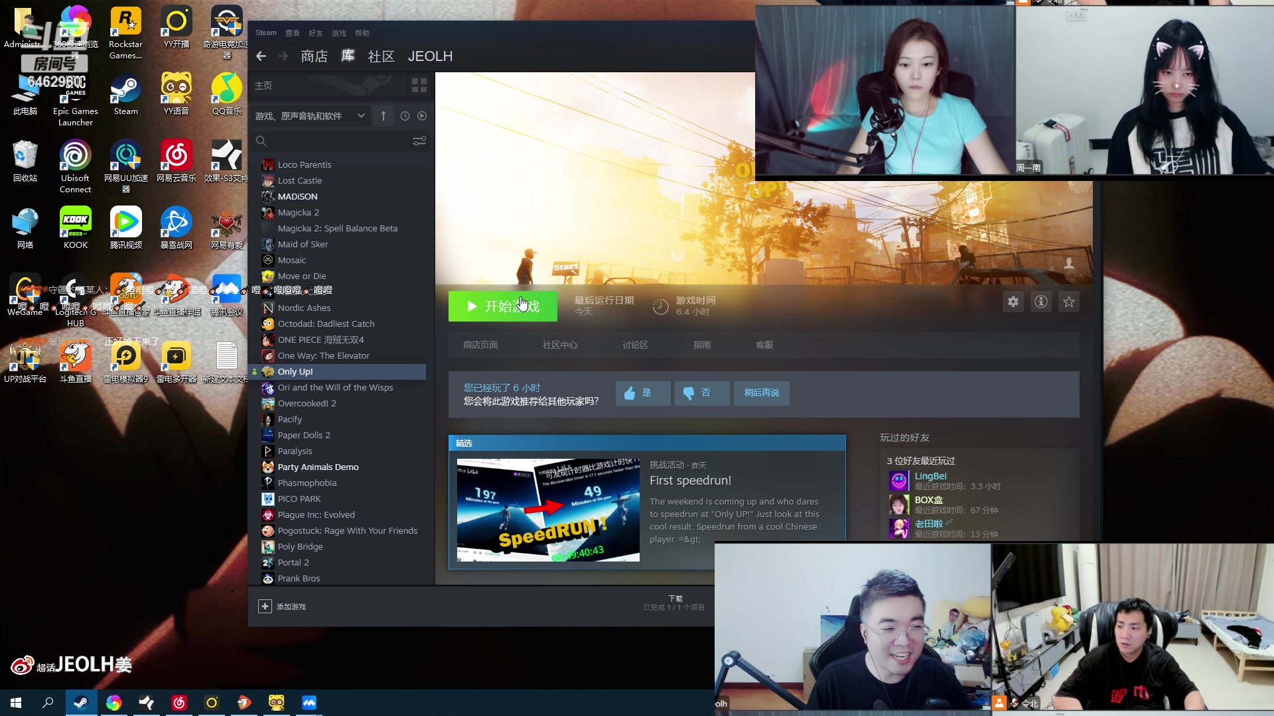
Task: Click the game info circle icon
Action: point(1040,302)
